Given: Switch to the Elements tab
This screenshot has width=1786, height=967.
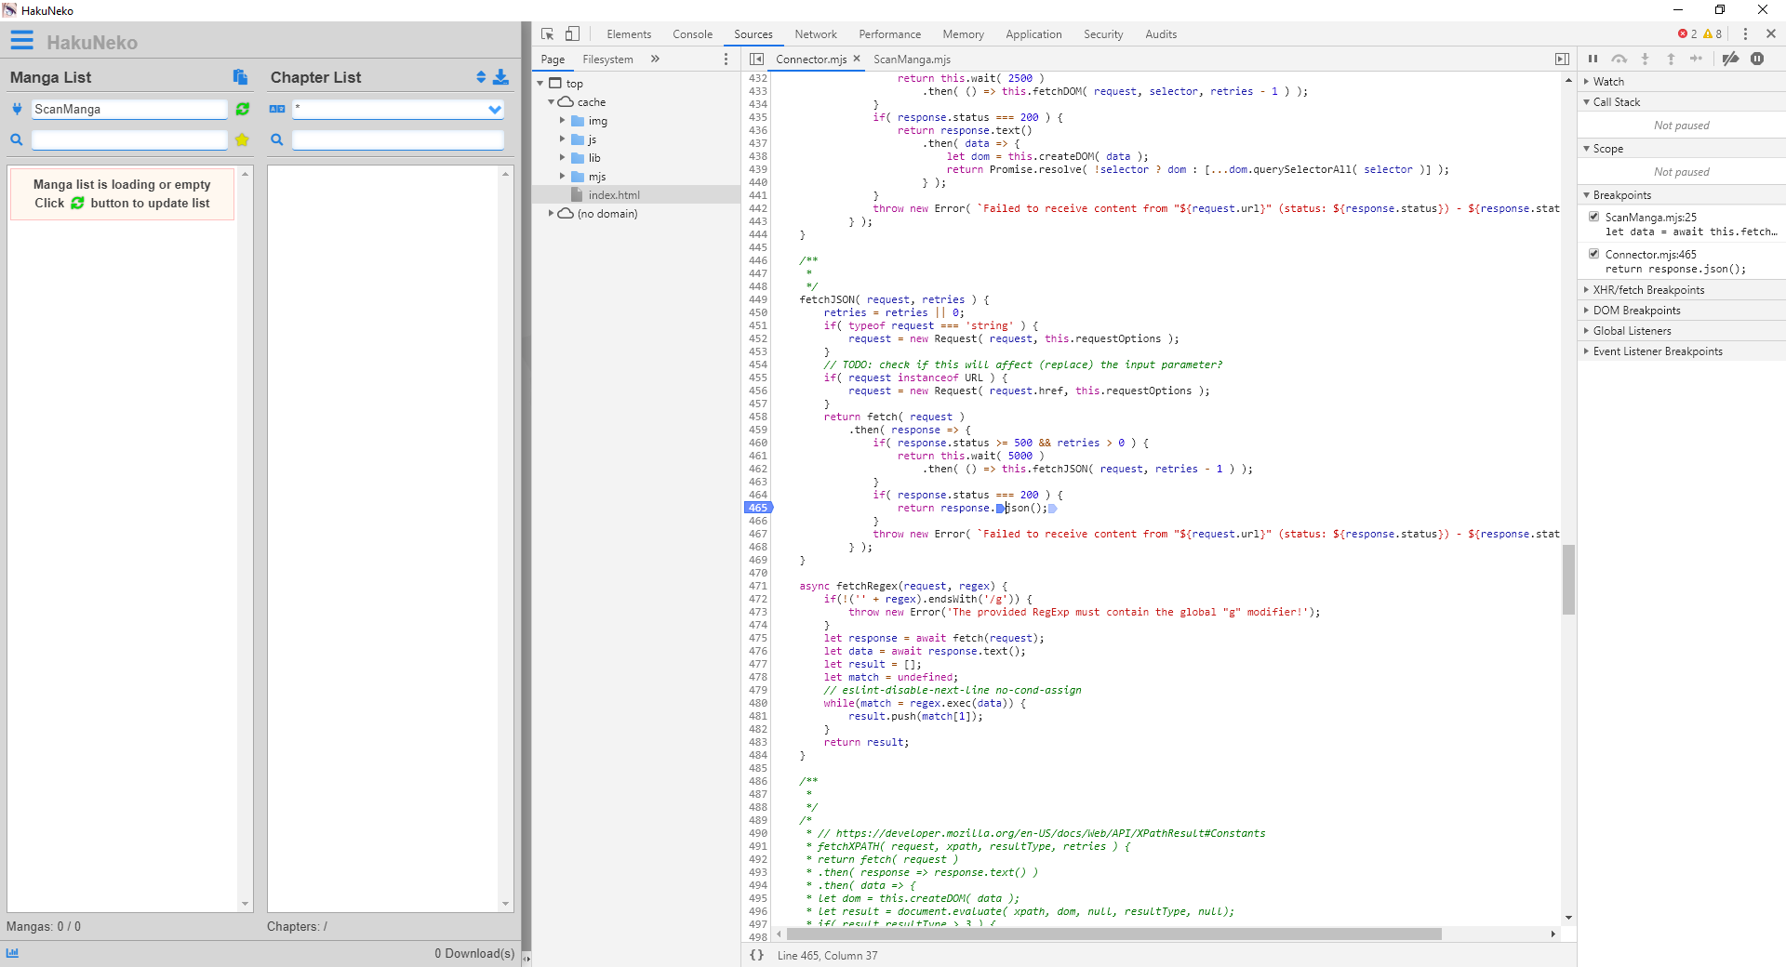Looking at the screenshot, I should tap(629, 34).
